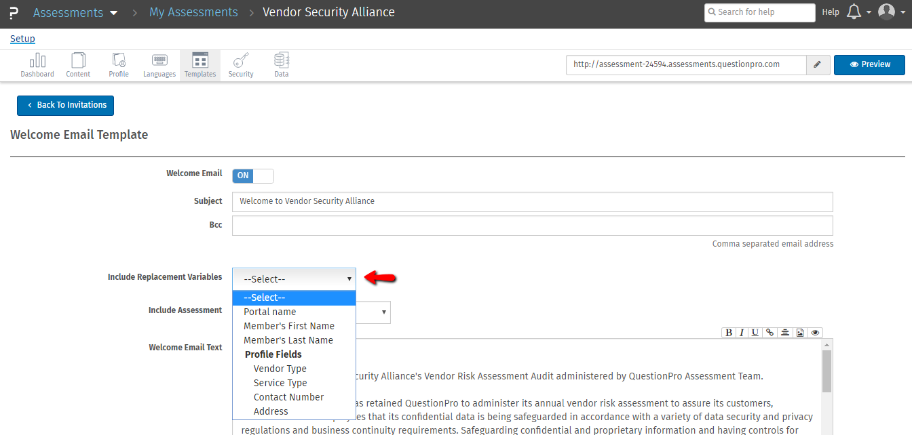This screenshot has width=912, height=435.
Task: Click the Subject input field
Action: coord(532,202)
